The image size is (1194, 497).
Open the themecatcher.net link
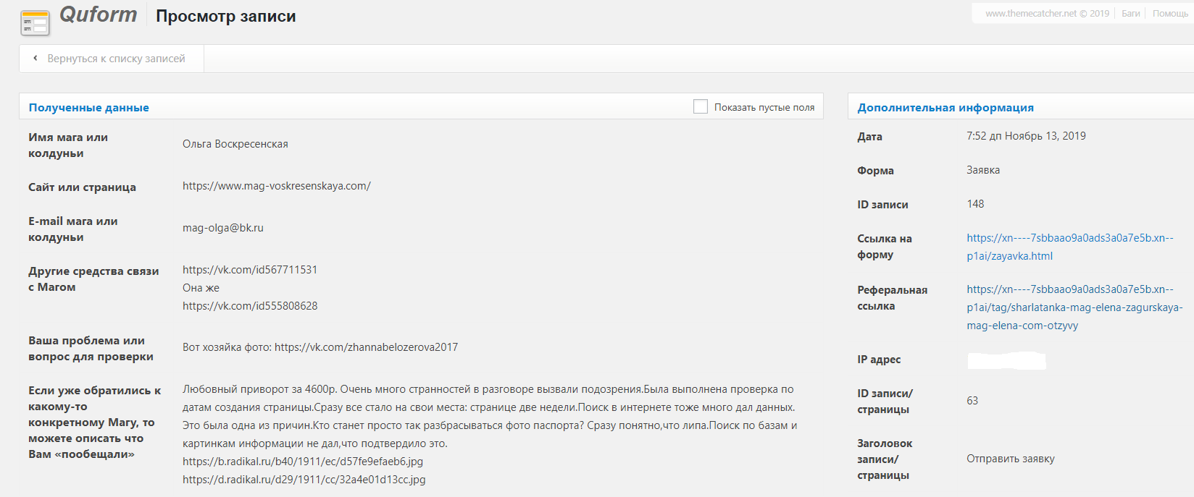(1047, 13)
